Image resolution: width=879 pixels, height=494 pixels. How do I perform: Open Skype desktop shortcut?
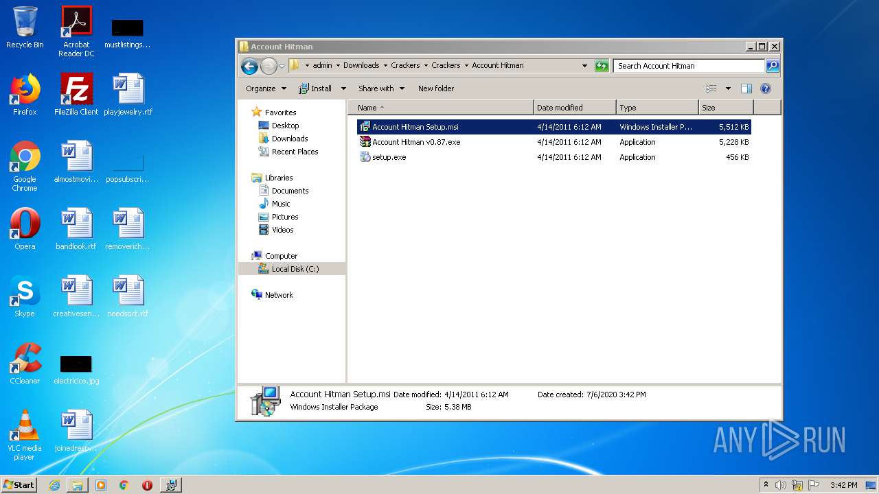(x=25, y=296)
